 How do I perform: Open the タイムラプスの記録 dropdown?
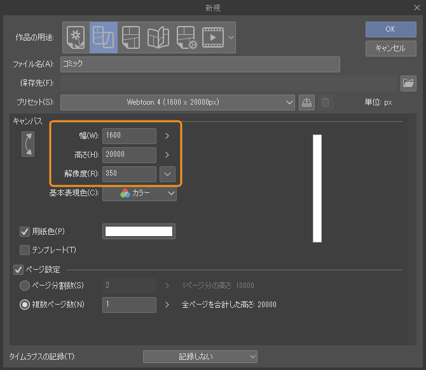coord(200,357)
